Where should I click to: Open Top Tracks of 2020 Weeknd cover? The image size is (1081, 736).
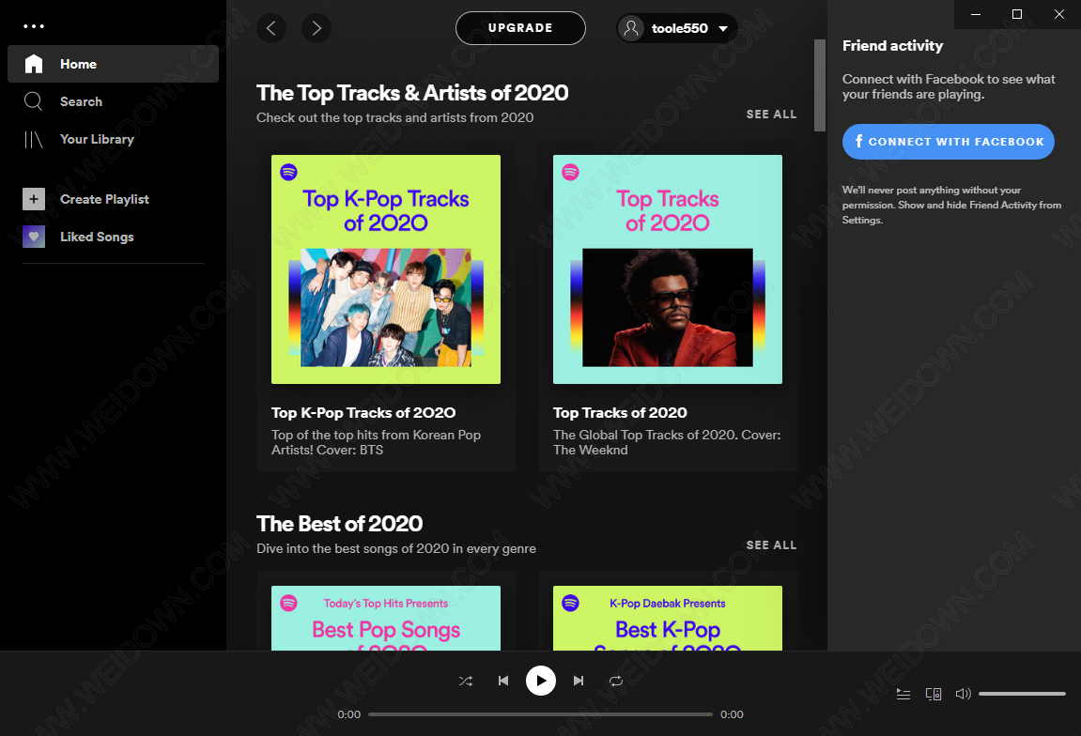point(668,269)
